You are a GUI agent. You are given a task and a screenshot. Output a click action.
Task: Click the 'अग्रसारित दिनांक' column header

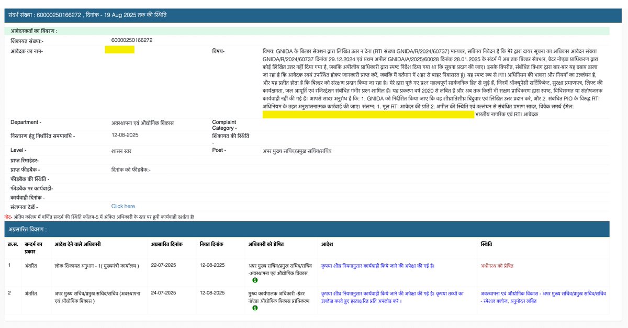click(167, 244)
